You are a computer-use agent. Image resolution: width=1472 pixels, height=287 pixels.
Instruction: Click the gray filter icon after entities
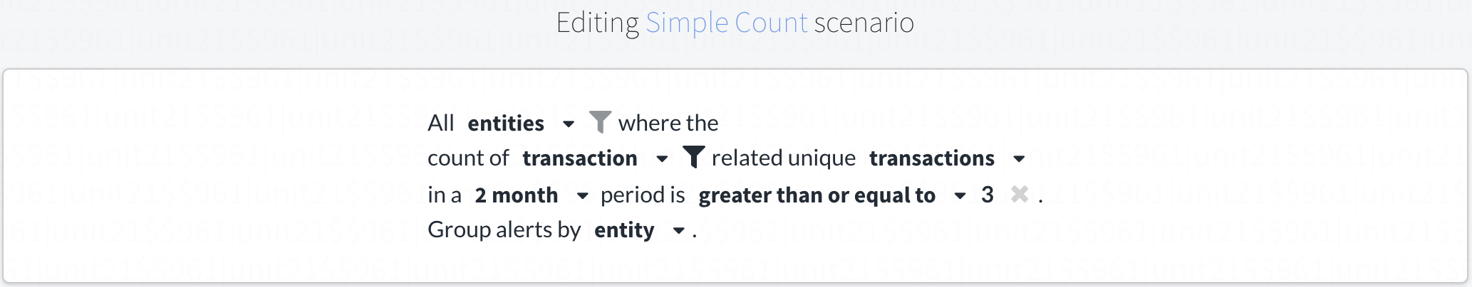click(x=600, y=122)
